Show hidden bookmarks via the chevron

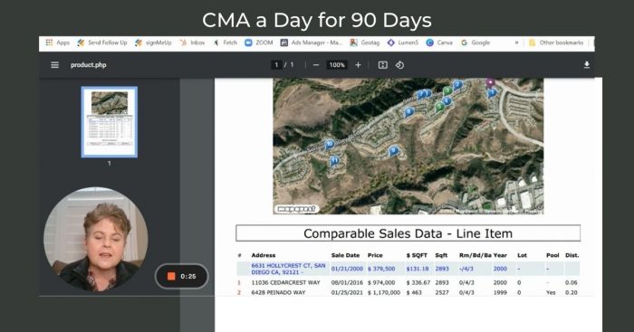tap(516, 43)
